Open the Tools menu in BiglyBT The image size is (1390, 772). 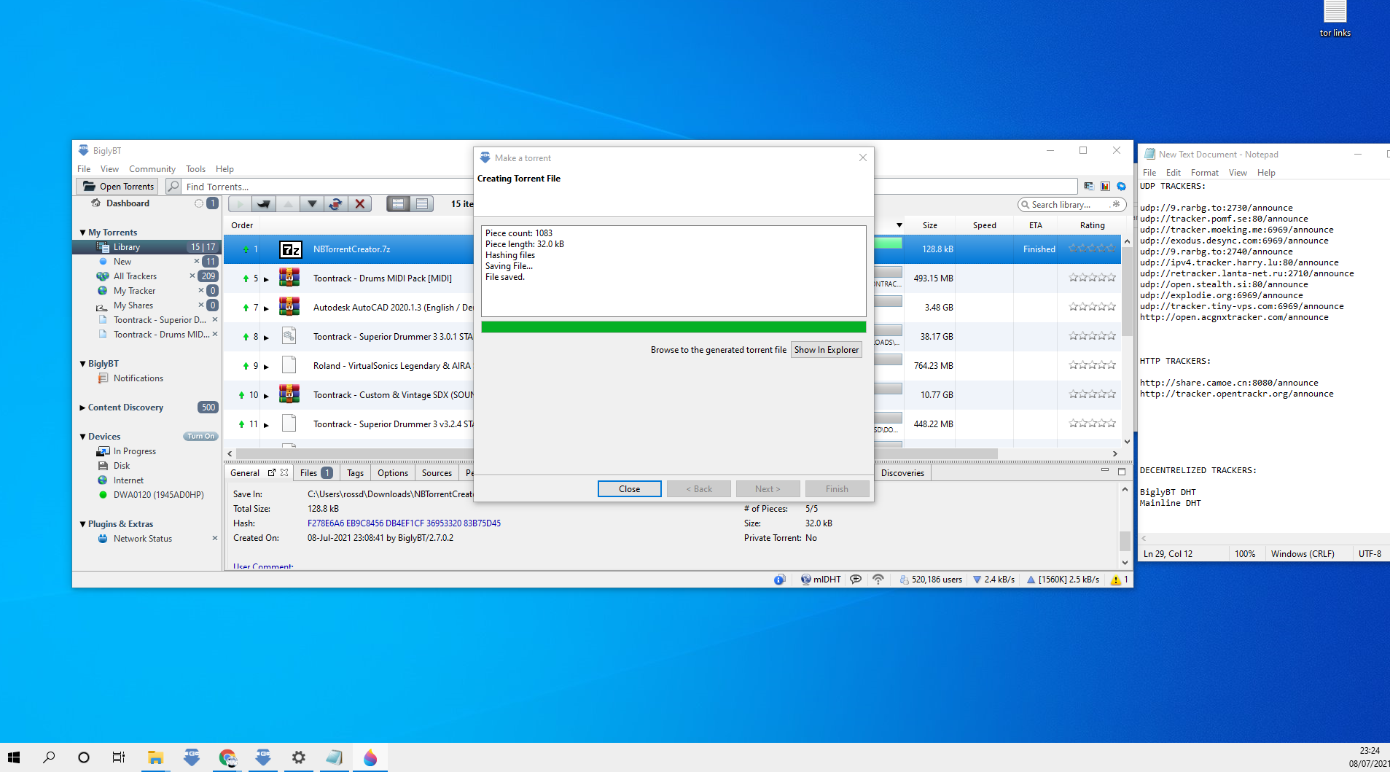(x=195, y=169)
